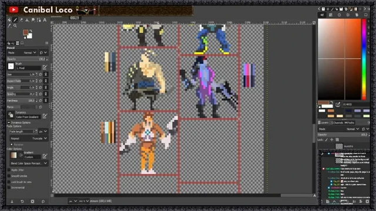Screen dimensions: 376x211
Task: Reset tool options to defaults
Action: [x=43, y=202]
